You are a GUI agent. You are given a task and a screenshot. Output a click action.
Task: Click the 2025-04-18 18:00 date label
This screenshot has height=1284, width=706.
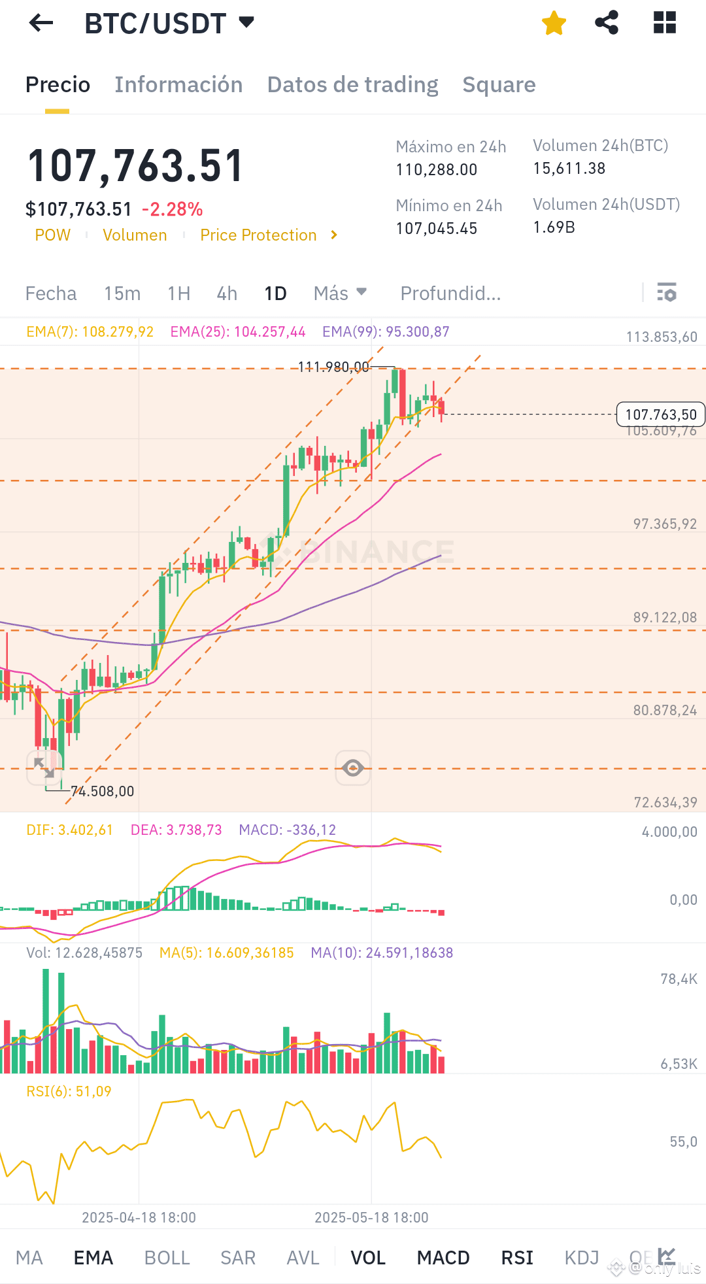point(139,1217)
